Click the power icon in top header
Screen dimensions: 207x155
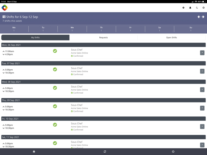click(203, 8)
